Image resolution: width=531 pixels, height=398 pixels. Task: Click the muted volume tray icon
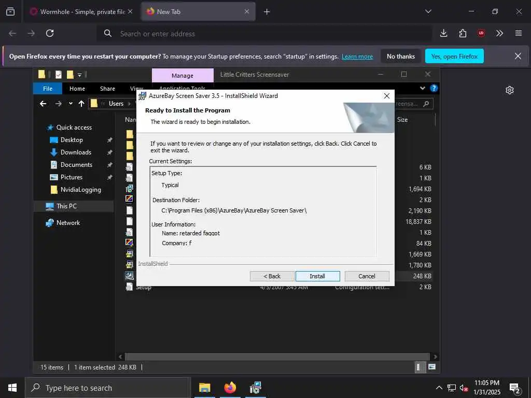tap(464, 388)
